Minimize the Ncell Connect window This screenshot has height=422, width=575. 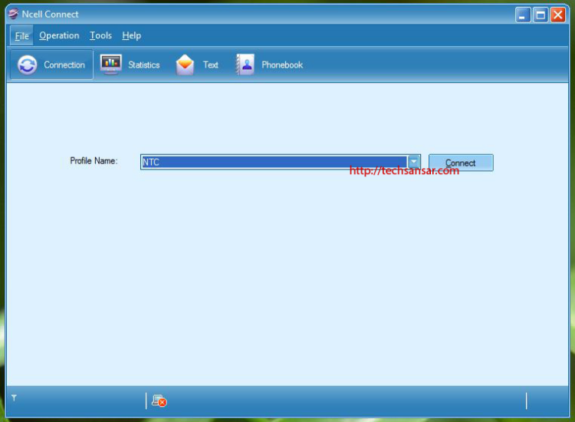[x=523, y=15]
